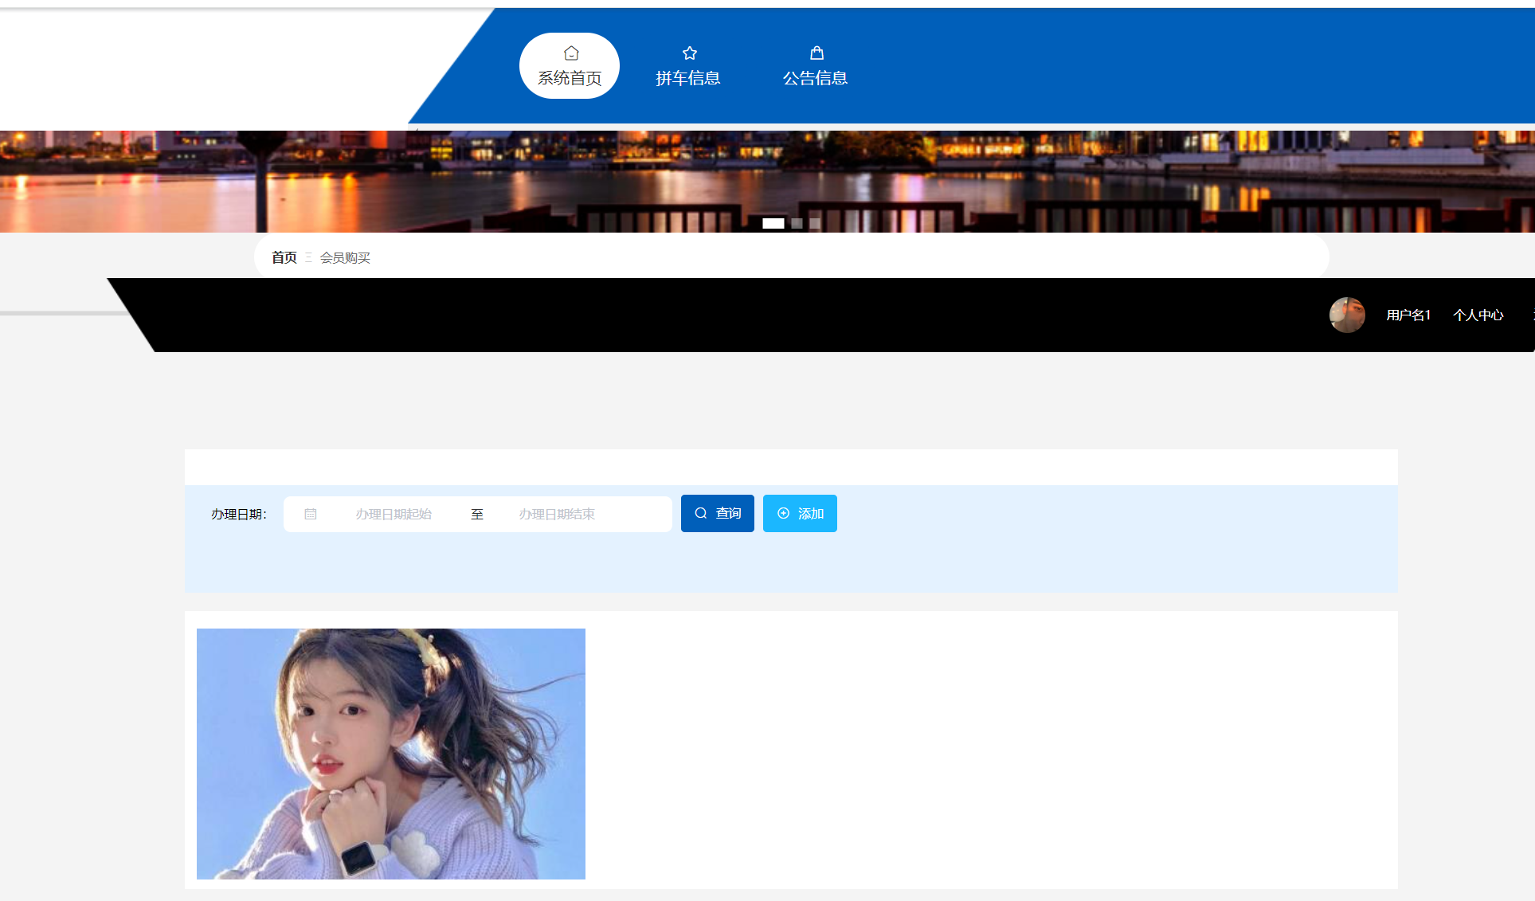This screenshot has width=1535, height=901.
Task: Click the magnifier icon inside the 查询 button
Action: [701, 513]
